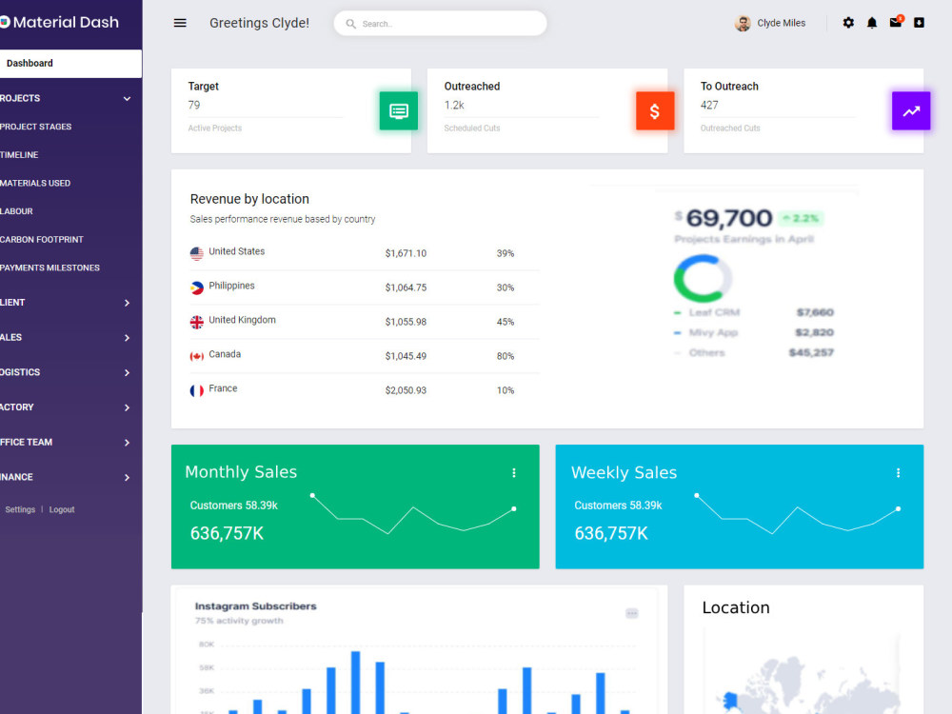Click the download icon in the header

tap(920, 23)
